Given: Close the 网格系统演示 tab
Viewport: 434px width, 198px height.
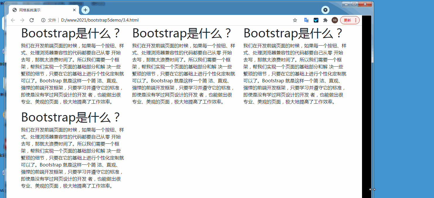Looking at the screenshot, I should pos(74,10).
